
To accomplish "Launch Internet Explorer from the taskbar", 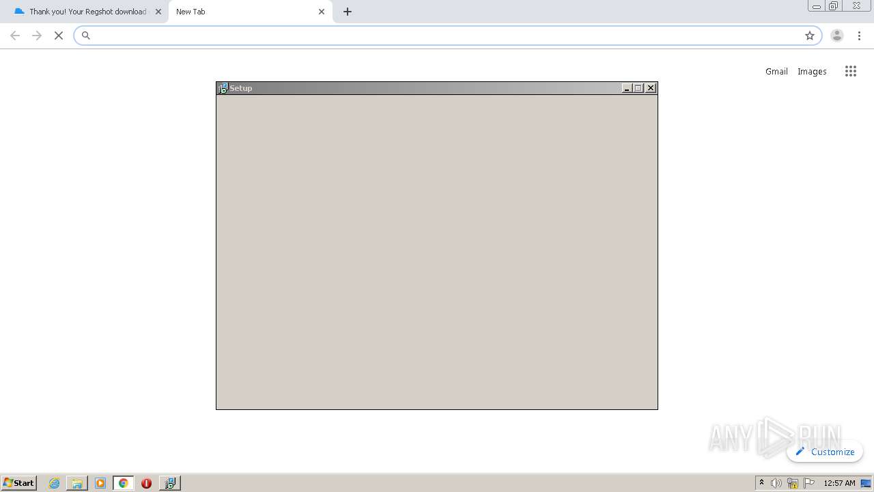I will [54, 483].
